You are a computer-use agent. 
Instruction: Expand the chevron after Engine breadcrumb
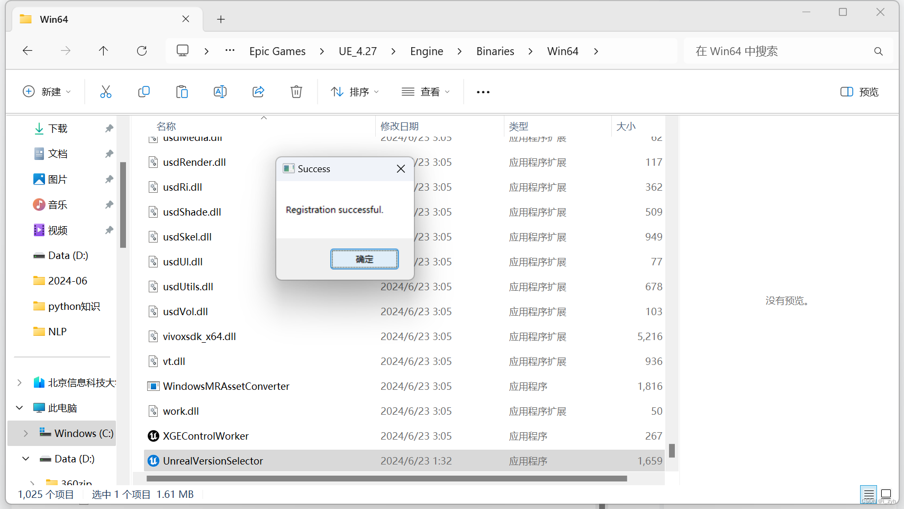click(459, 51)
